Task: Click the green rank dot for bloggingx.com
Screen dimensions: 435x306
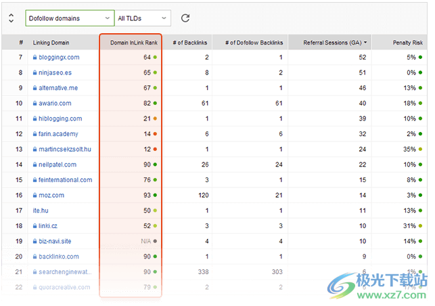Action: pos(155,57)
